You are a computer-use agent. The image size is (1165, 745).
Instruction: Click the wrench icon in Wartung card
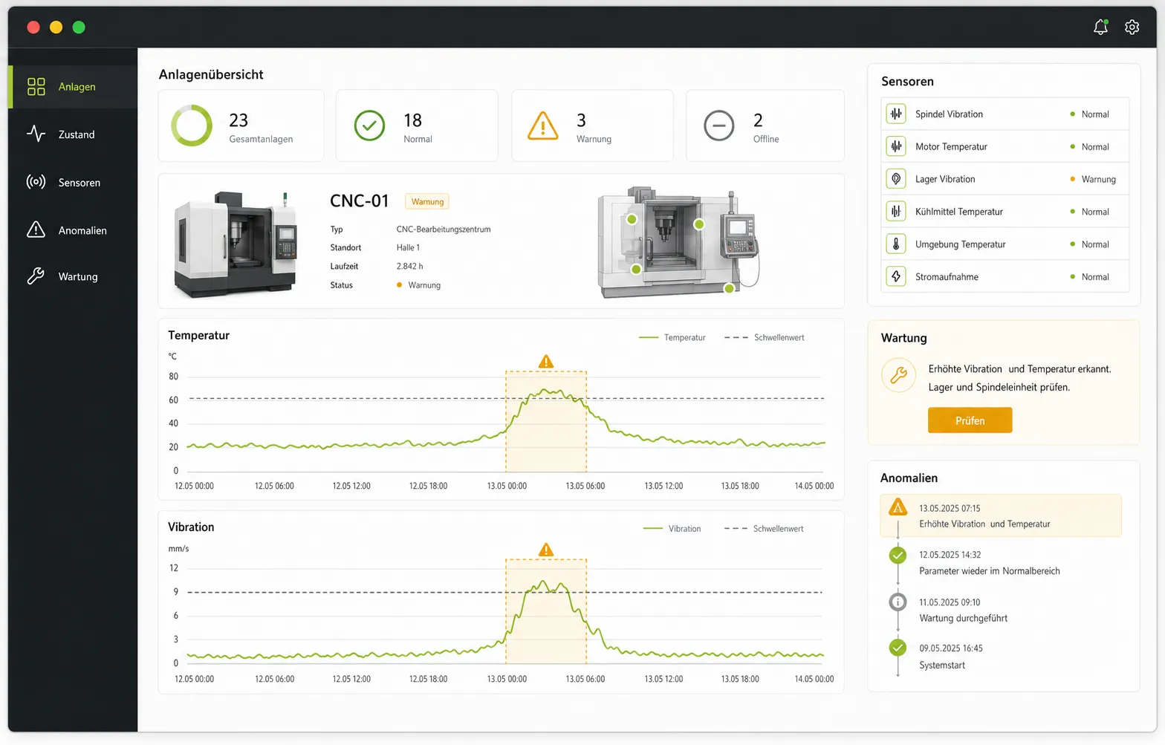tap(898, 375)
